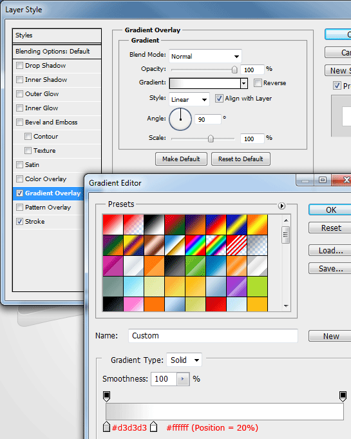Screen dimensions: 351x439
Task: Click the Reset to Default button
Action: [241, 159]
